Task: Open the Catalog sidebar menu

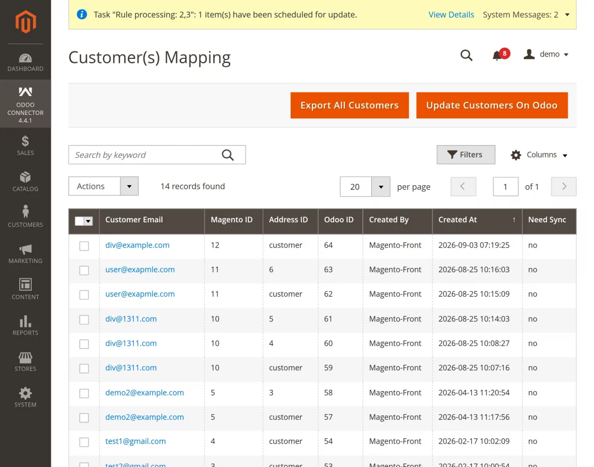Action: 25,182
